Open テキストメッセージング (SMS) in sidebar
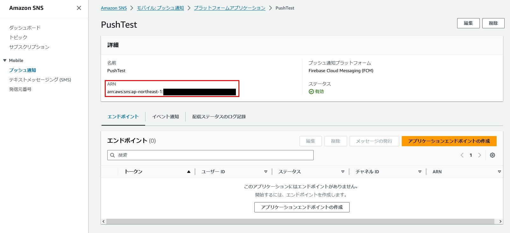The image size is (510, 233). coord(40,79)
